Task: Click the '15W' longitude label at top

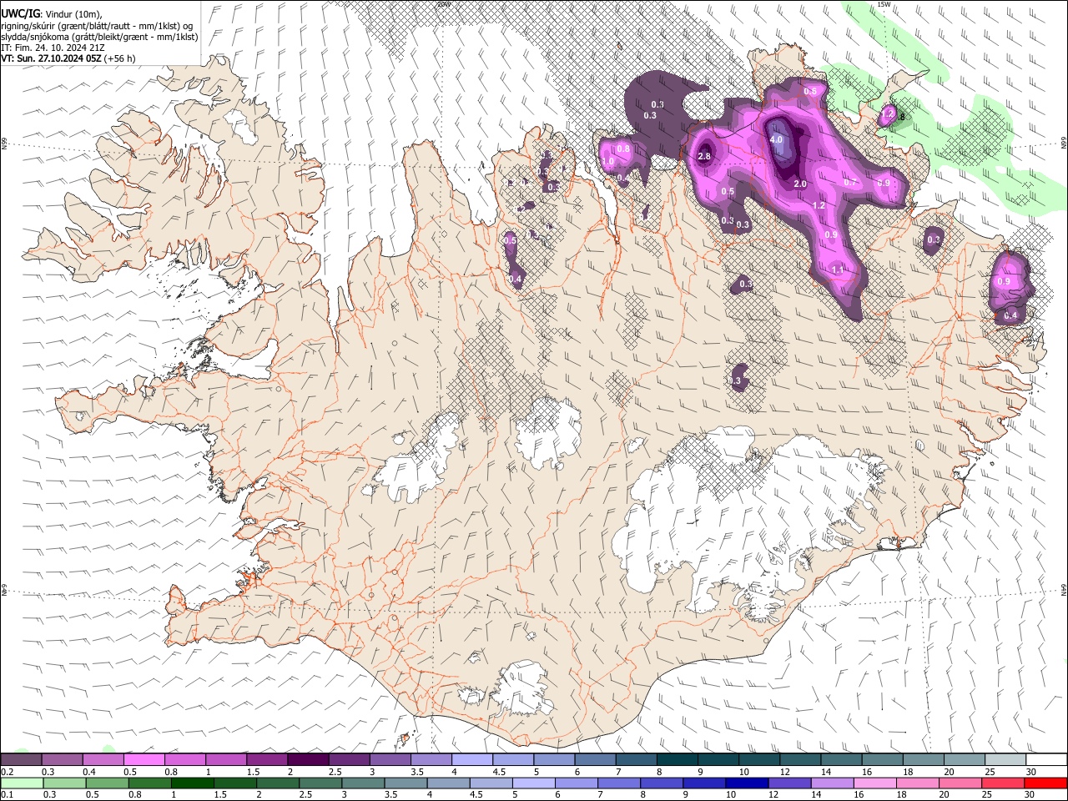Action: pyautogui.click(x=884, y=4)
